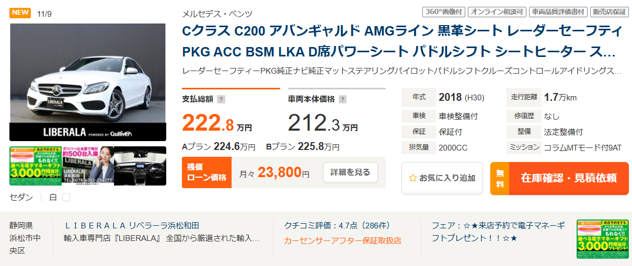
Task: Click the fair banner image at bottom right
Action: tap(602, 239)
